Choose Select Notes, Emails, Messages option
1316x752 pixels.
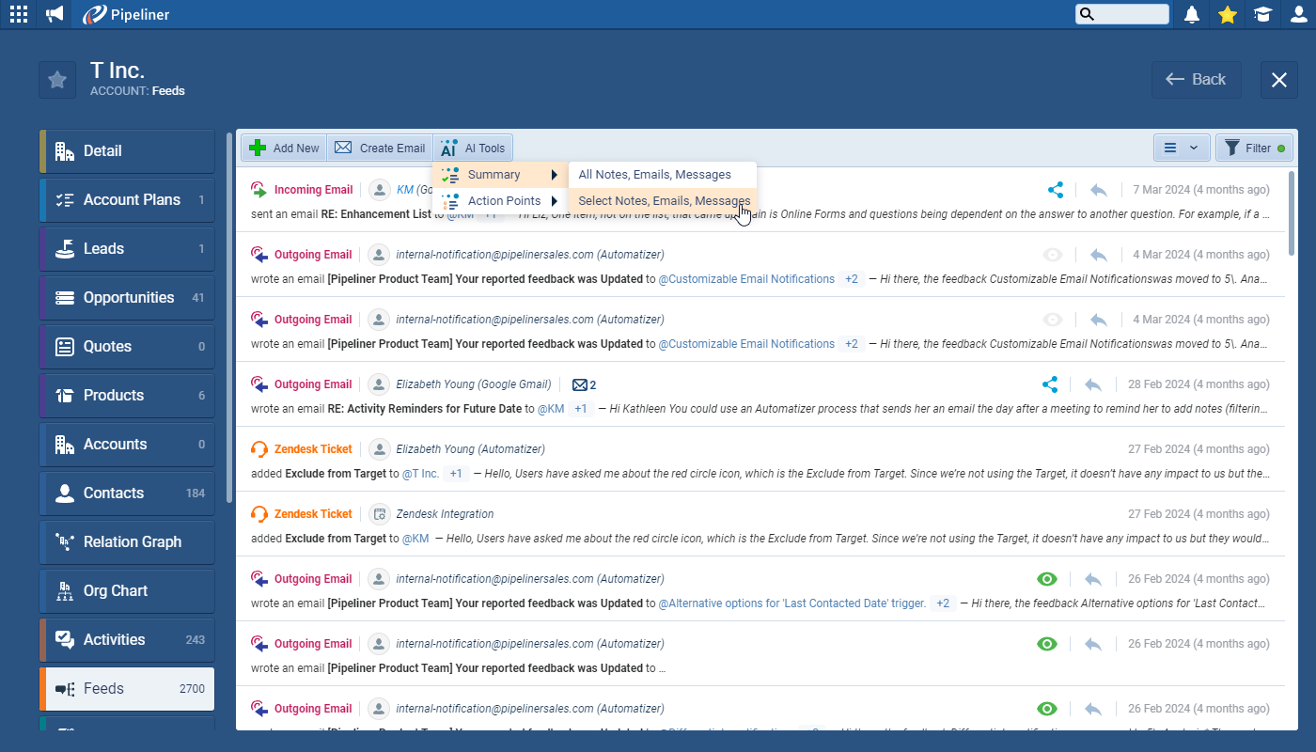(663, 201)
